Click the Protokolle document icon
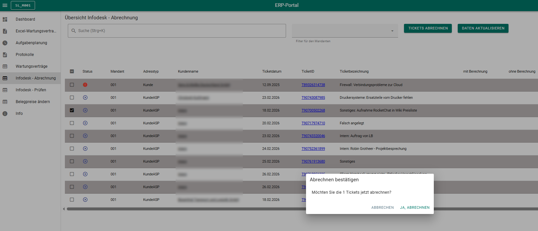Image resolution: width=538 pixels, height=231 pixels. coord(5,55)
